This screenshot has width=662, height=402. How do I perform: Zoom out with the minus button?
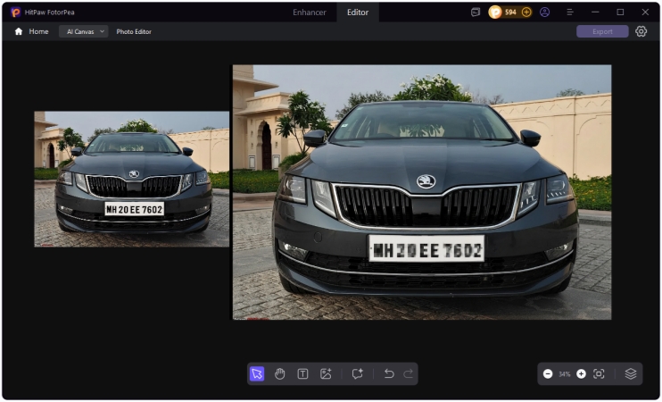point(548,373)
